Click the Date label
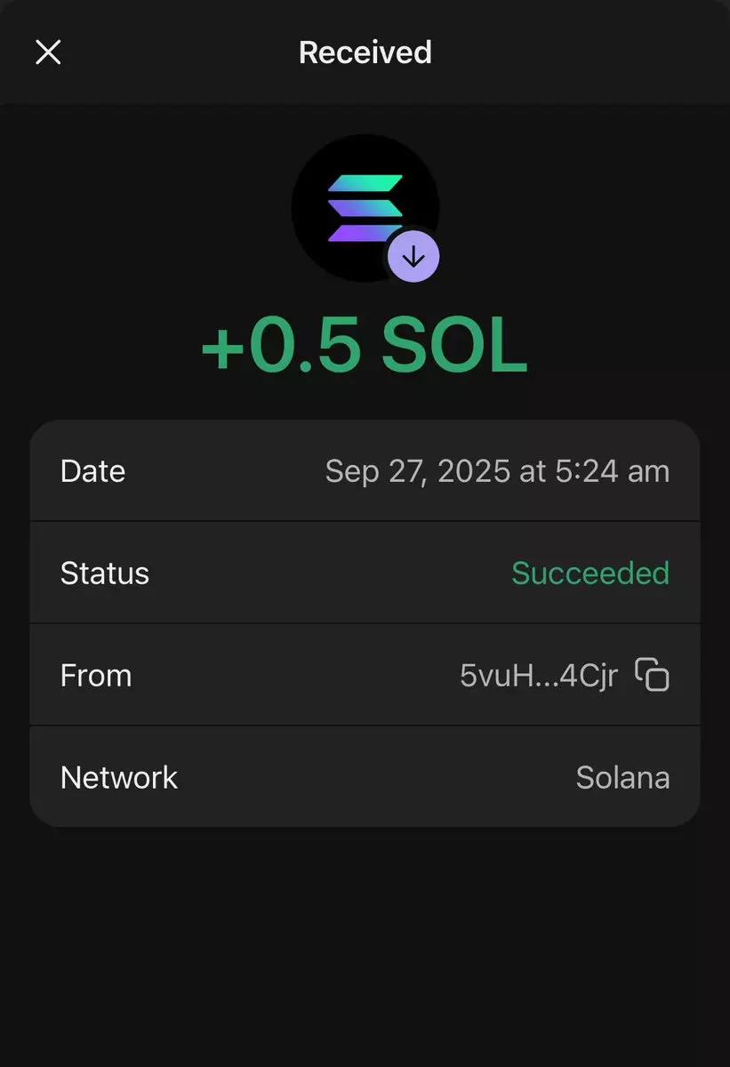Viewport: 730px width, 1067px height. pos(92,471)
